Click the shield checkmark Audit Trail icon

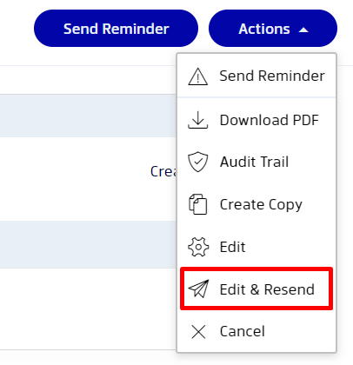[x=198, y=162]
